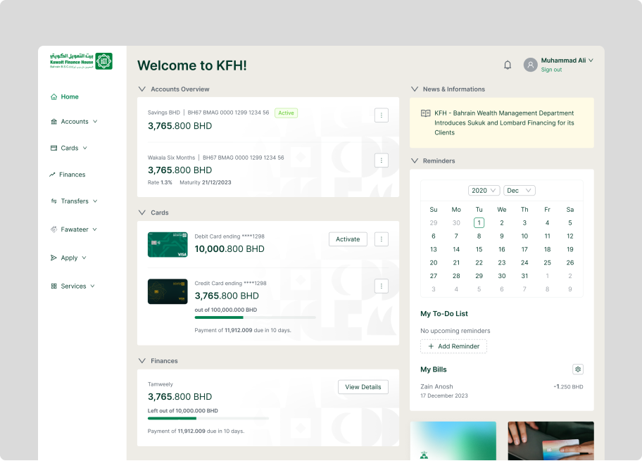Click the Transfers arrows icon

53,201
